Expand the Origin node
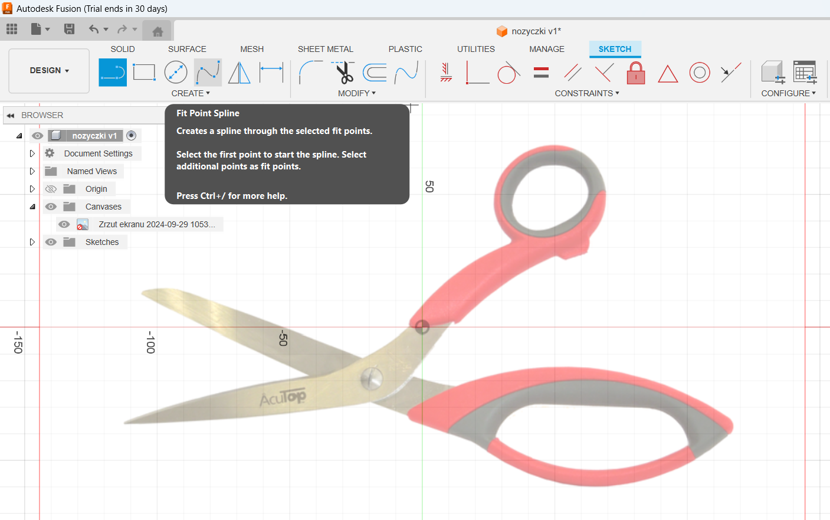 [x=32, y=189]
